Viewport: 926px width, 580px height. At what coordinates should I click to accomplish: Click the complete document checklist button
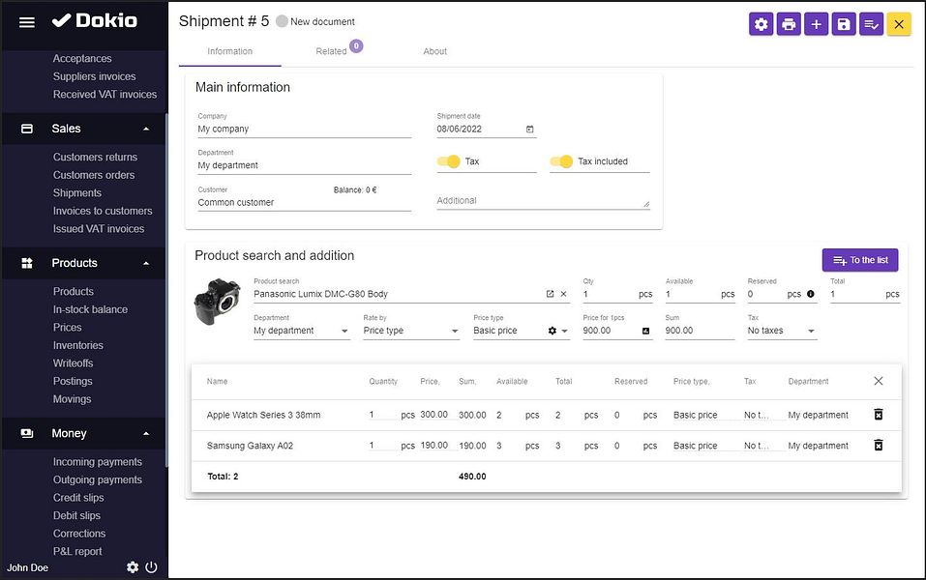(x=871, y=24)
